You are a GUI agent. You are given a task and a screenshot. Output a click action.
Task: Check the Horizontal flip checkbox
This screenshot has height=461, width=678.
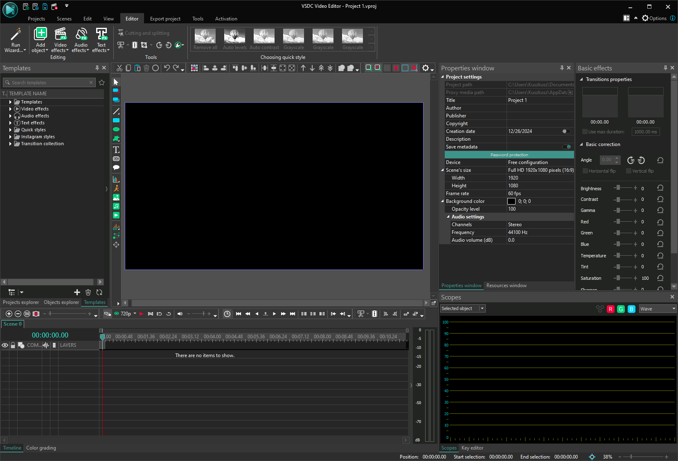click(585, 171)
